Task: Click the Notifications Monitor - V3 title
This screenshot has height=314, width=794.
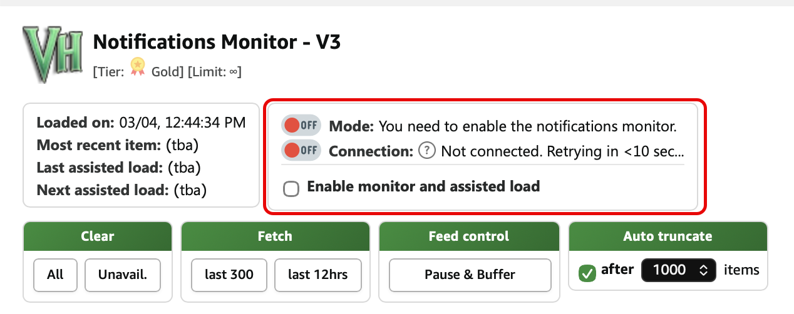Action: pos(217,43)
